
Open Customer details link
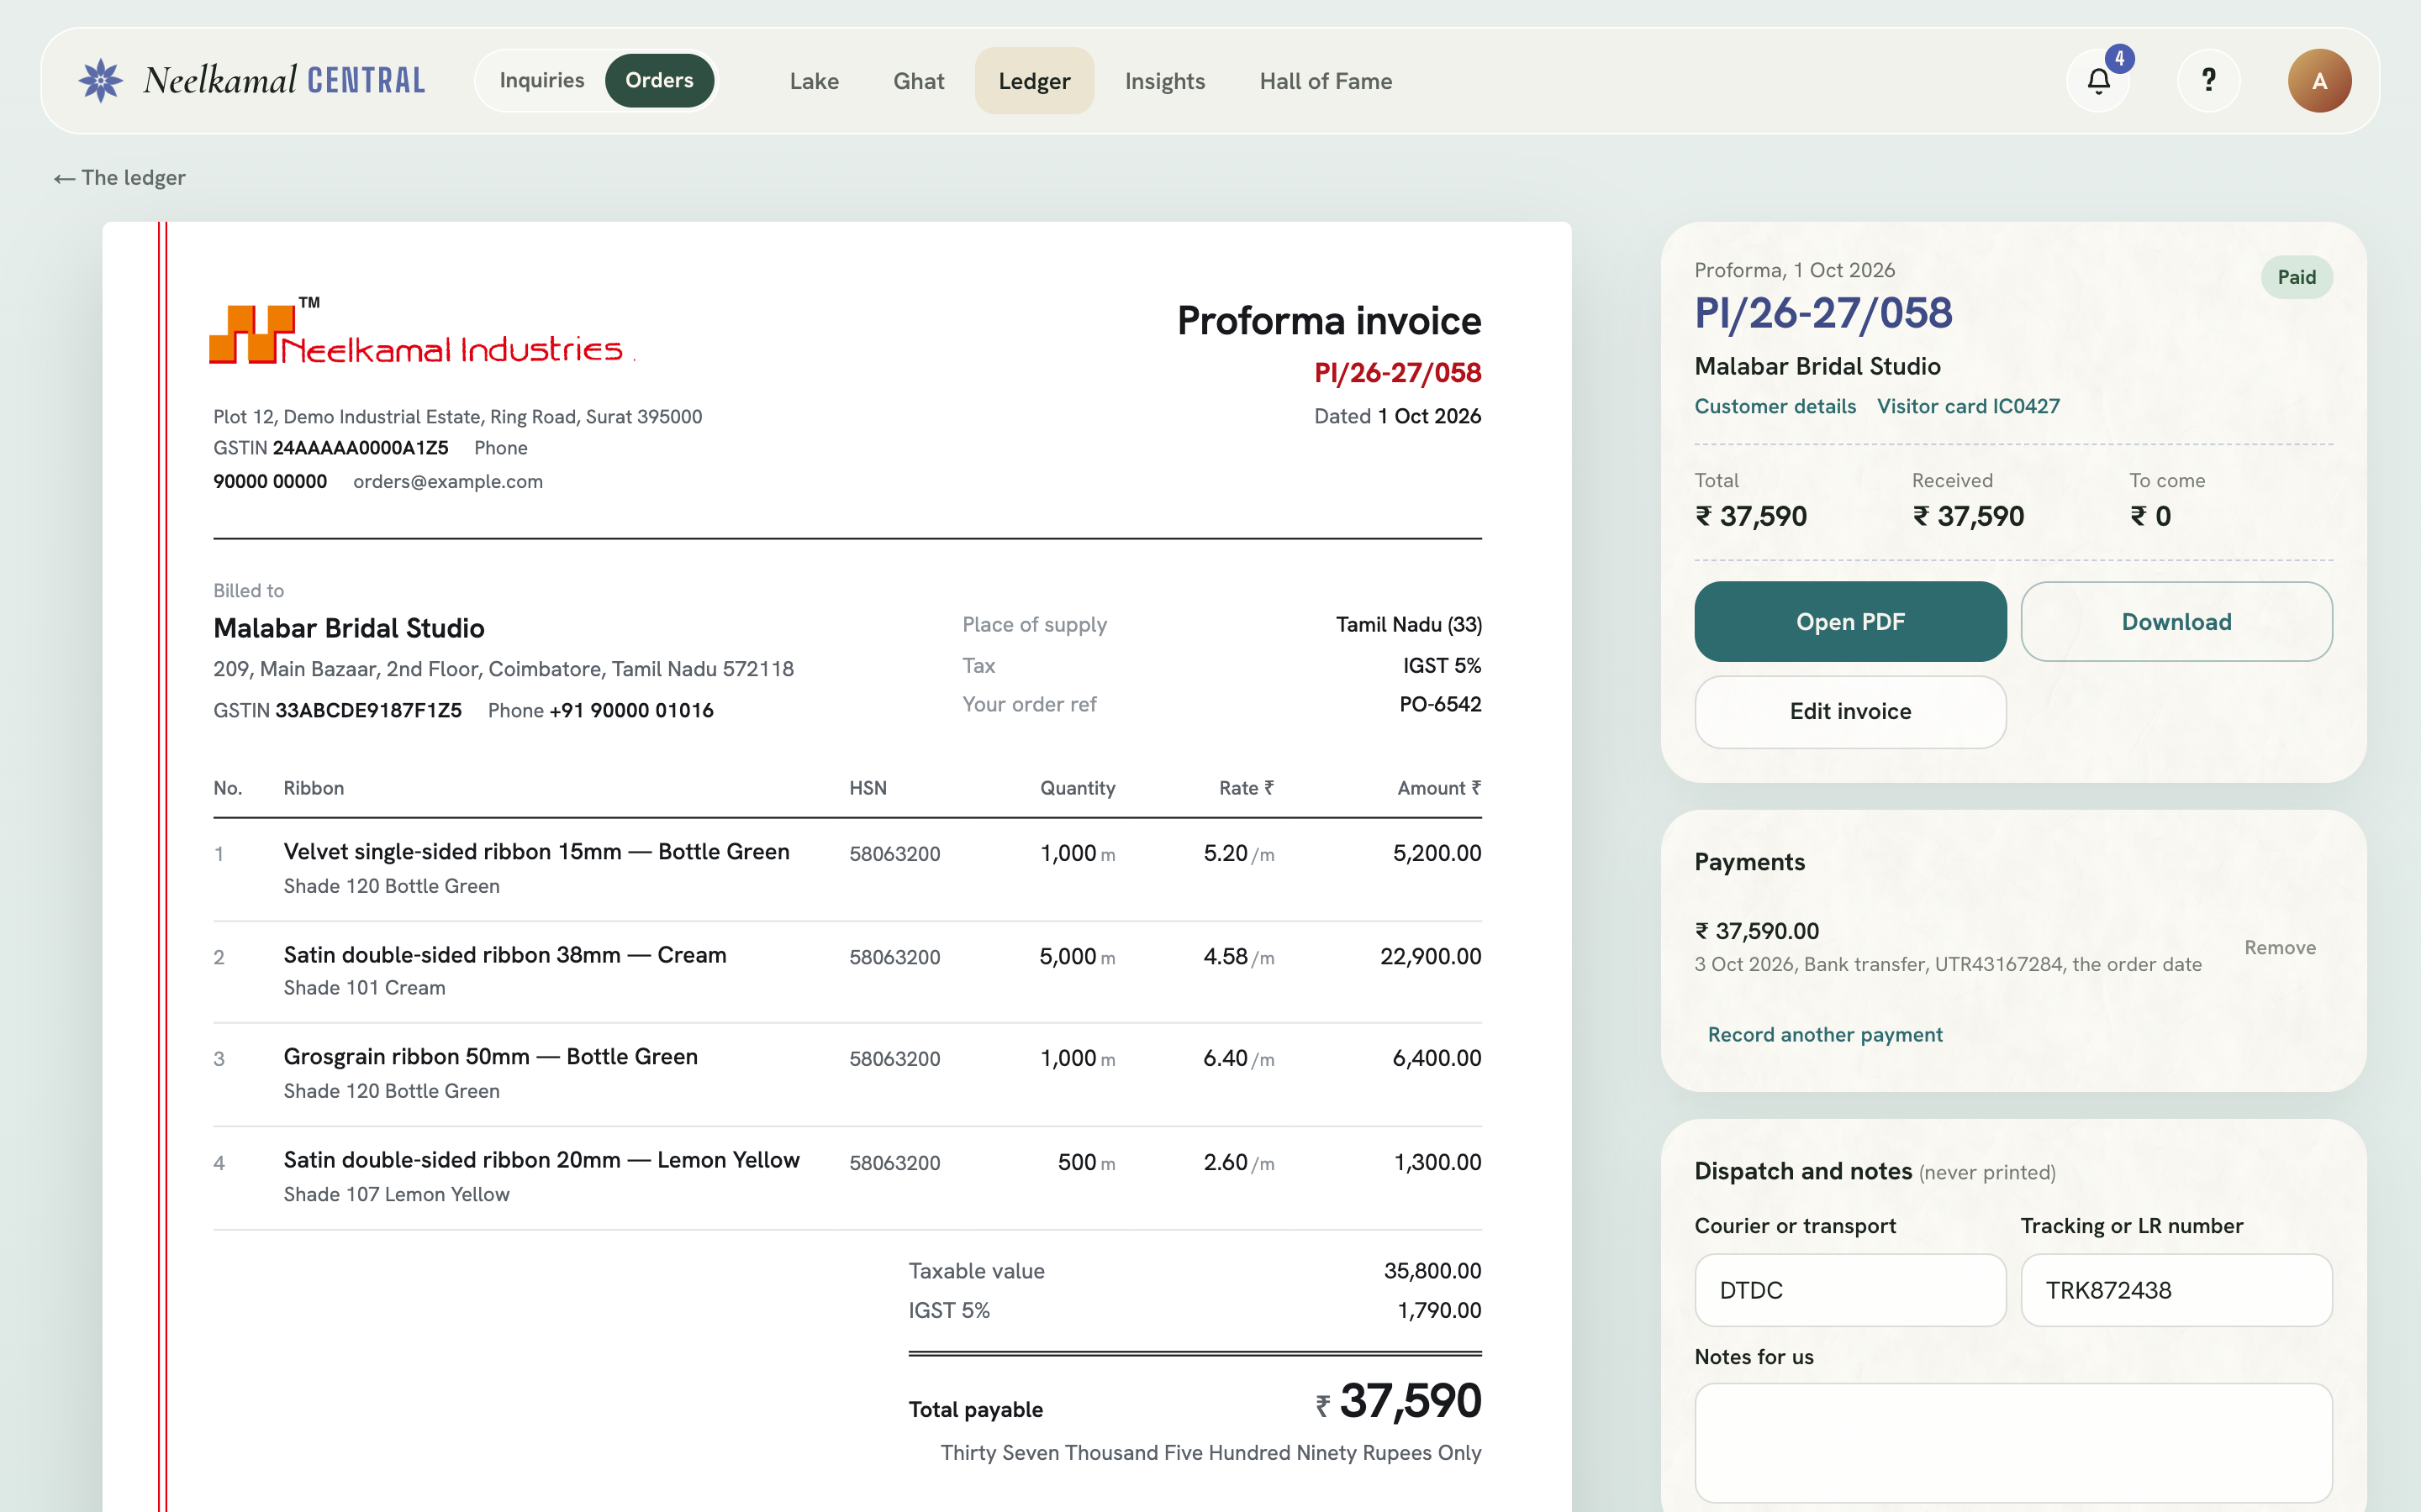tap(1775, 406)
